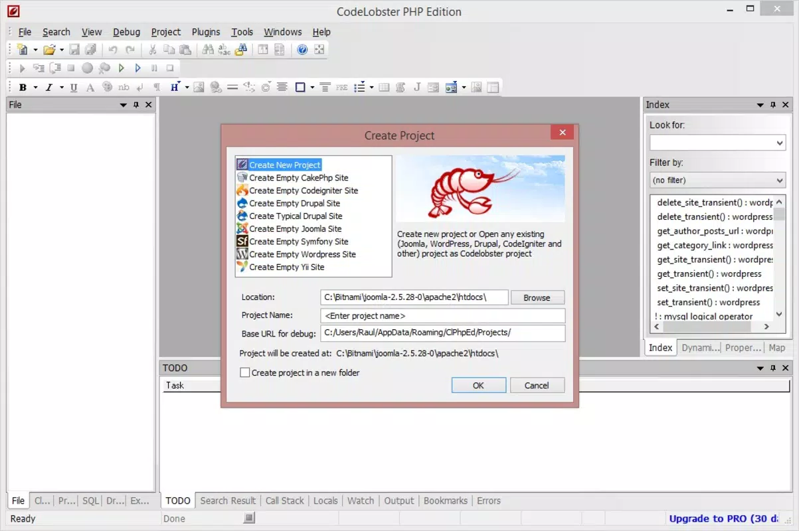Click the Italic I formatting icon
799x531 pixels.
click(x=48, y=87)
